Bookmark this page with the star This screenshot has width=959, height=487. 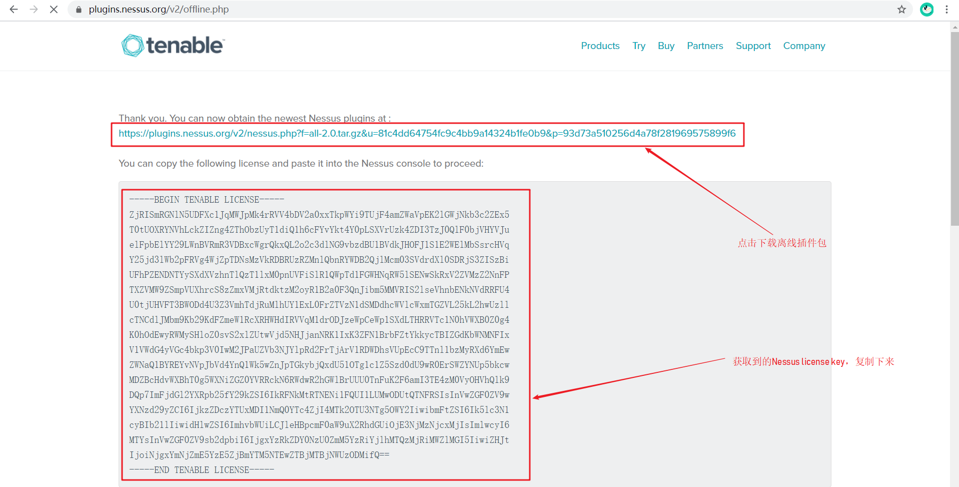(x=901, y=10)
